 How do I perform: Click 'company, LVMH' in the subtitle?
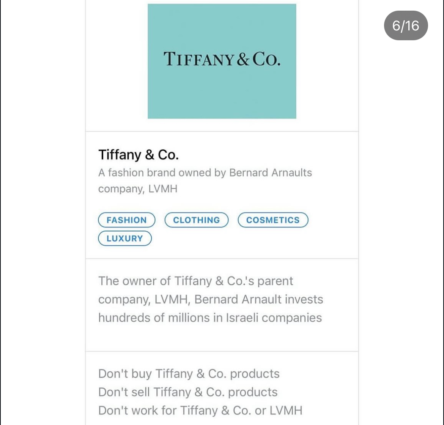138,189
